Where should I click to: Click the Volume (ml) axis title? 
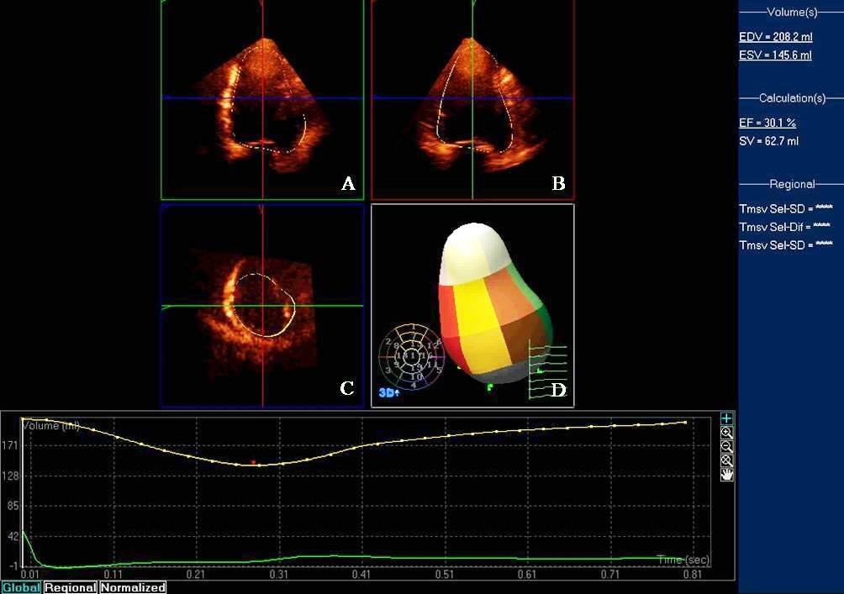coord(50,426)
